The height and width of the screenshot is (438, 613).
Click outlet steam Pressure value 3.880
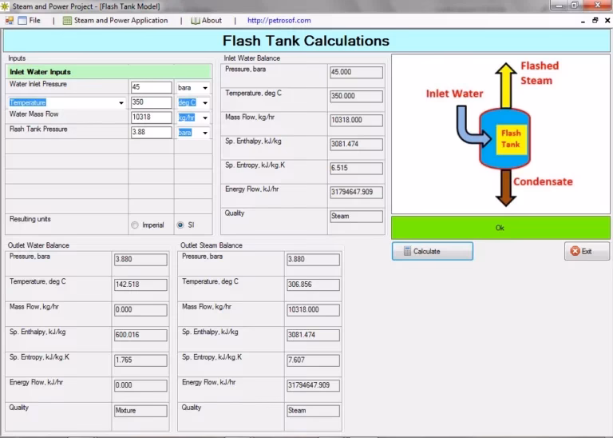[313, 260]
